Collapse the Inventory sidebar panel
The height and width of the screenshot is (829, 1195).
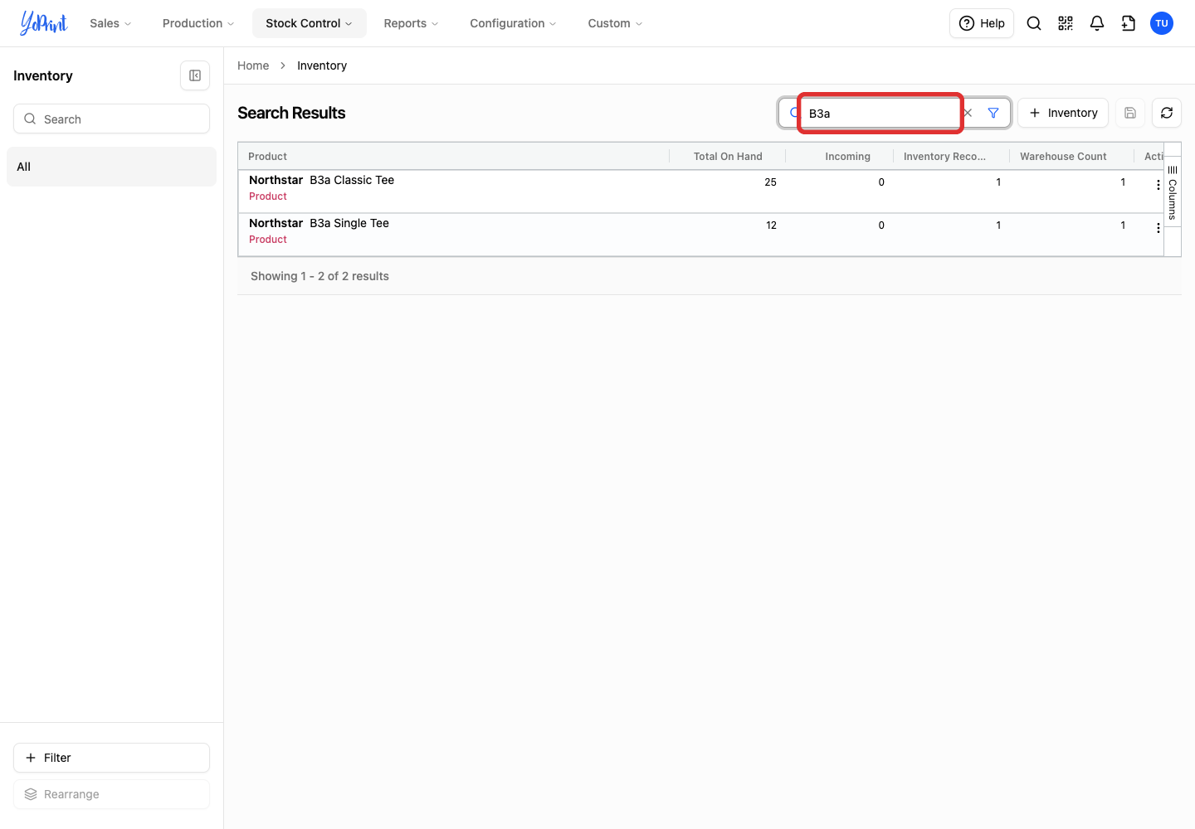pos(195,75)
